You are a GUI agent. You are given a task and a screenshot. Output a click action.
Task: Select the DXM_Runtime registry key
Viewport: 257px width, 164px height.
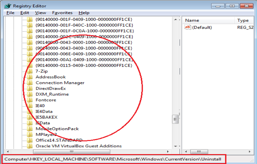(52, 94)
